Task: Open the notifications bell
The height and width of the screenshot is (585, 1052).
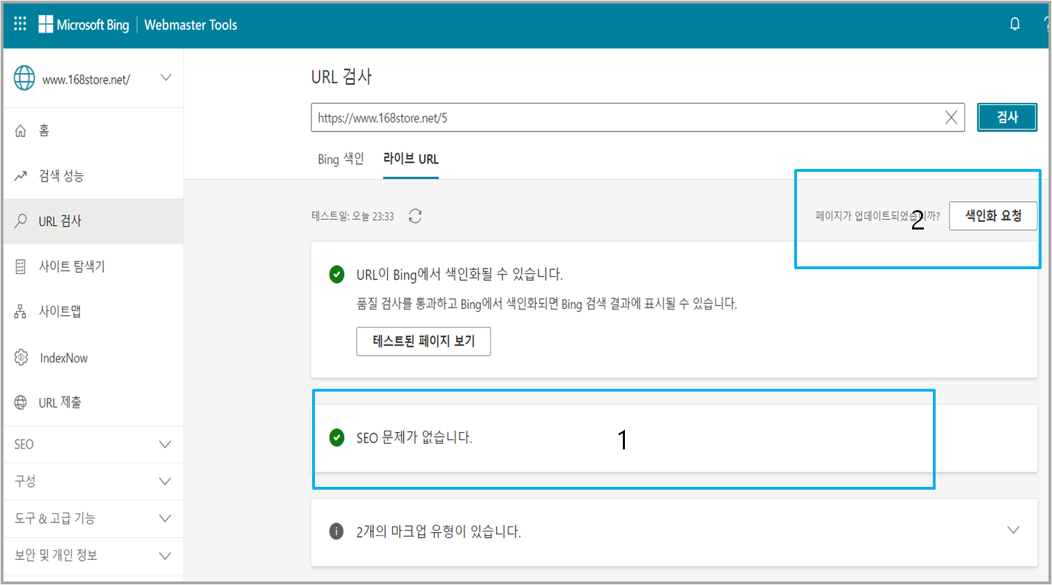Action: (1015, 23)
